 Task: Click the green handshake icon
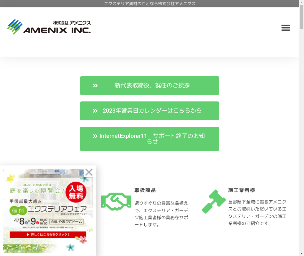(116, 201)
